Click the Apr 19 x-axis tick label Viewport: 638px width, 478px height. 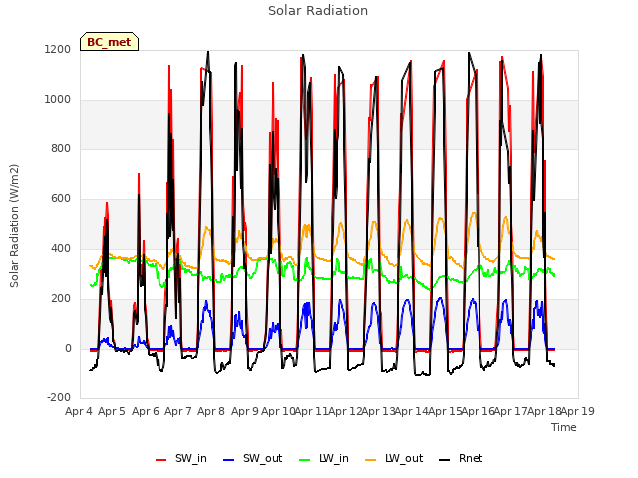click(x=578, y=411)
